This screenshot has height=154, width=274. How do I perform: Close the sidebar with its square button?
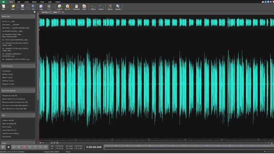(34, 12)
